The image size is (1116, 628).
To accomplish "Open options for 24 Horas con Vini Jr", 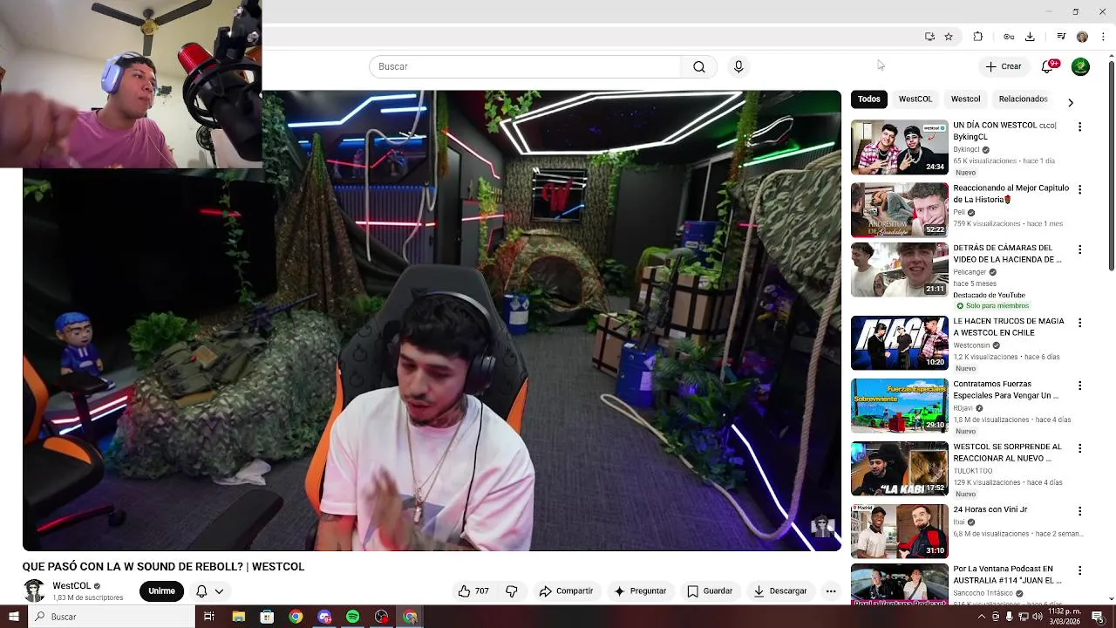I will (x=1079, y=511).
